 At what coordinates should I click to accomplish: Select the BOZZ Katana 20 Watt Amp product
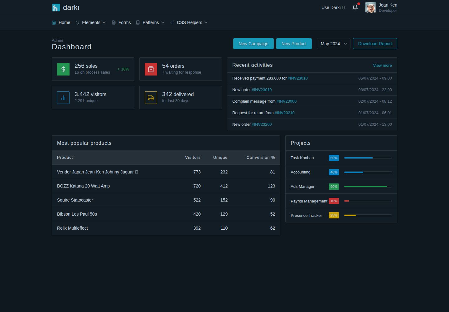(83, 186)
